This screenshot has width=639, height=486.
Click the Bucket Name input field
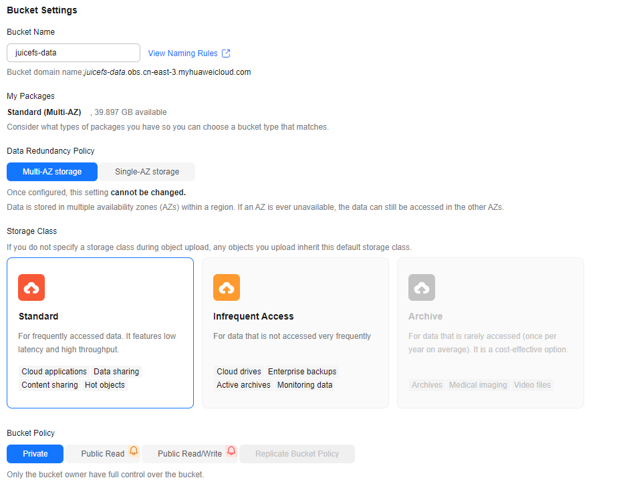coord(74,53)
